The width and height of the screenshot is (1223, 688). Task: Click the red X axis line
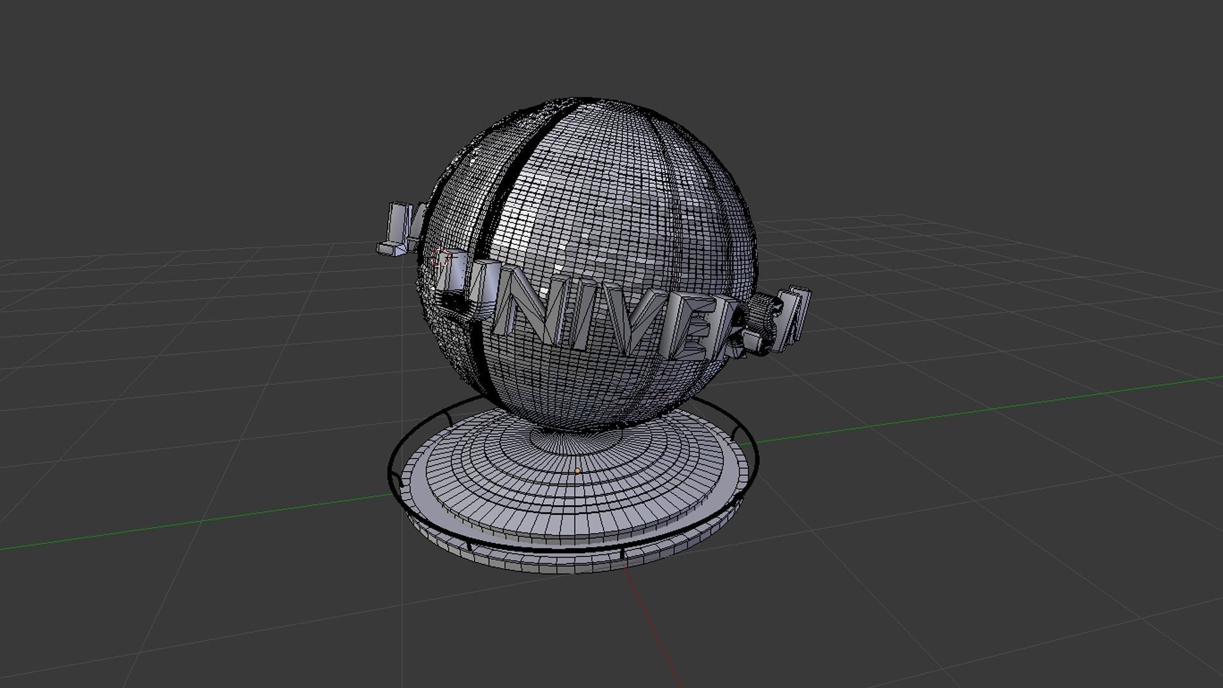click(x=656, y=630)
